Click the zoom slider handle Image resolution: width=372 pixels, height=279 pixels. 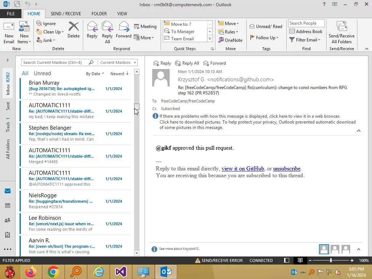(331, 260)
